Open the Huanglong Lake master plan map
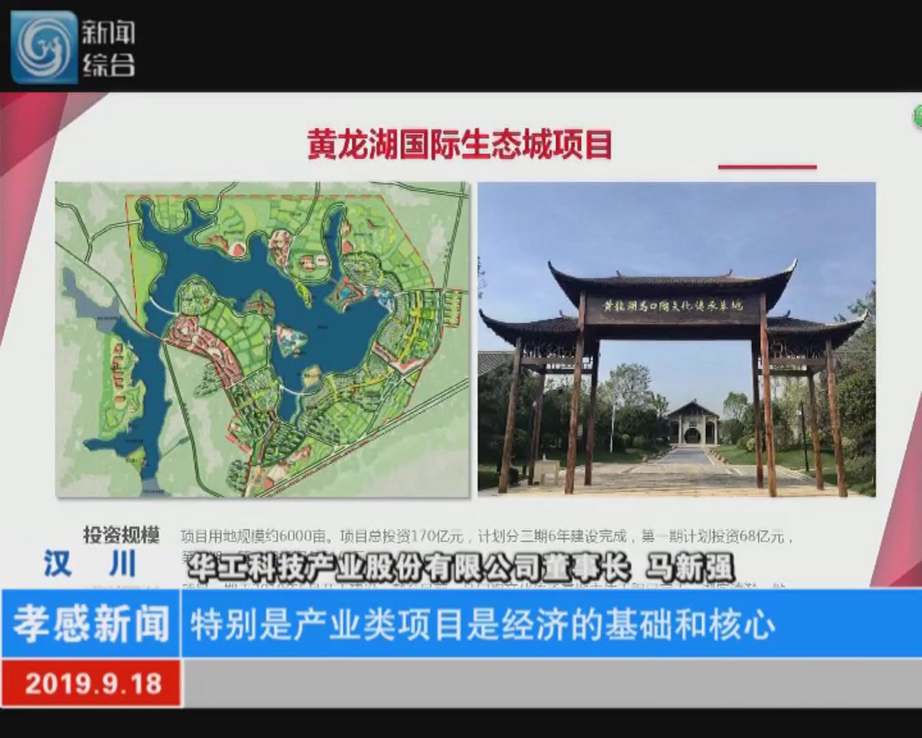Viewport: 922px width, 738px height. 262,339
